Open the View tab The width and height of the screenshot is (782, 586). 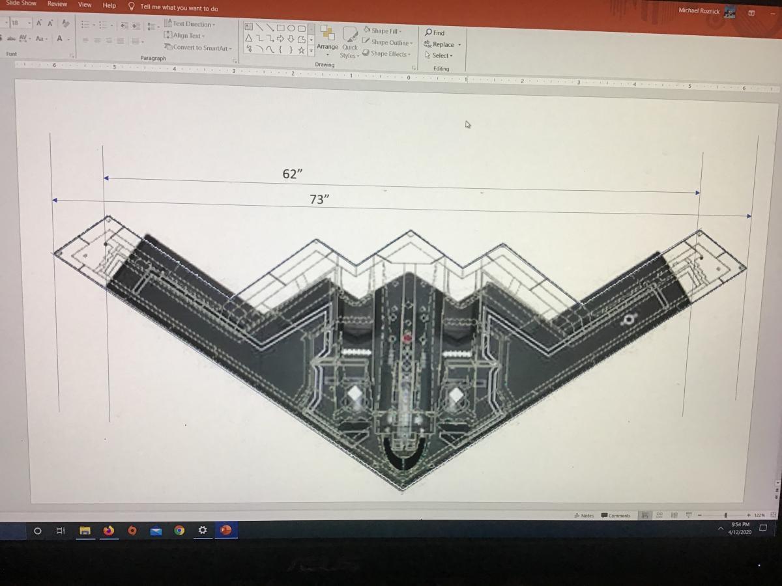[85, 5]
